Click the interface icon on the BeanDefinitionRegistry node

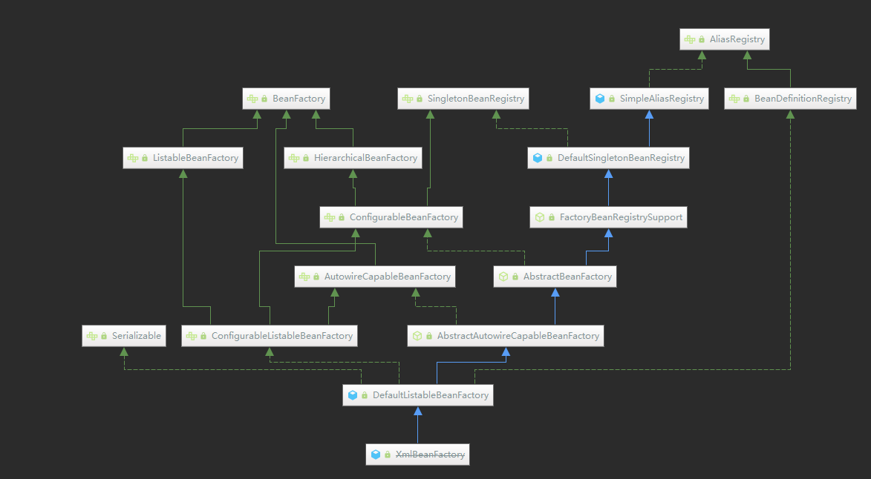click(734, 99)
